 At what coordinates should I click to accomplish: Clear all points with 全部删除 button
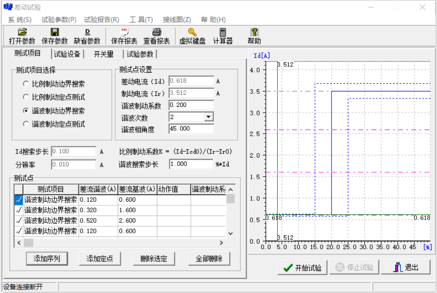209,258
